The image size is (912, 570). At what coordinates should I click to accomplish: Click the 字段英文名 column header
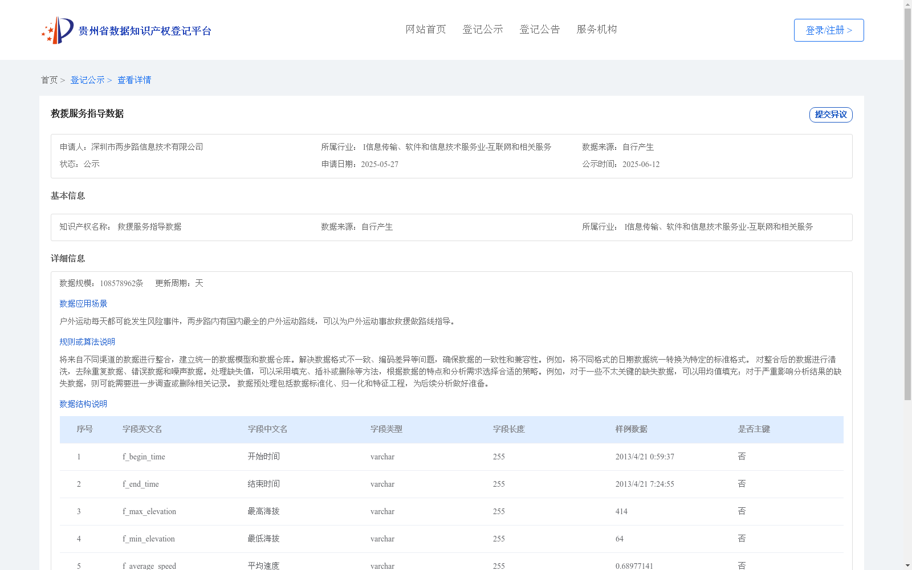point(142,429)
